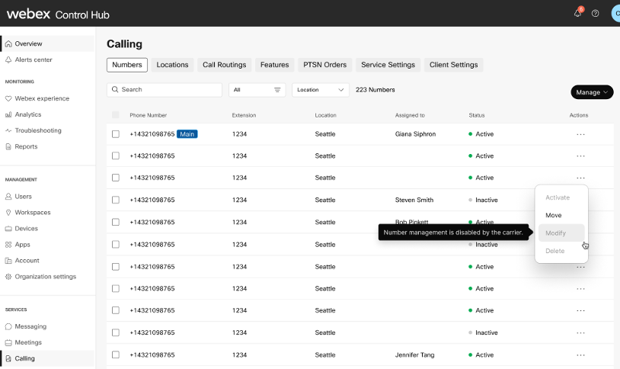620x369 pixels.
Task: Open Organization settings in the sidebar
Action: pos(45,277)
